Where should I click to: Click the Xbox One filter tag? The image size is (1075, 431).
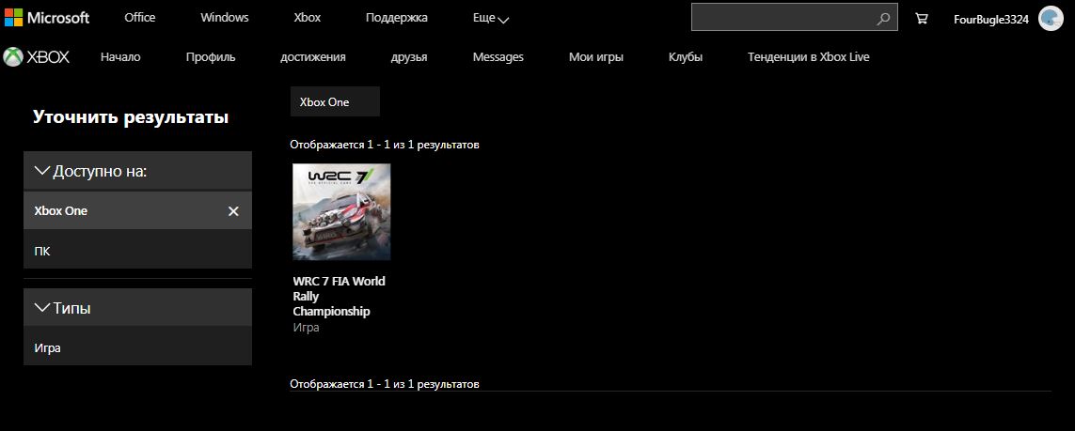[x=335, y=101]
